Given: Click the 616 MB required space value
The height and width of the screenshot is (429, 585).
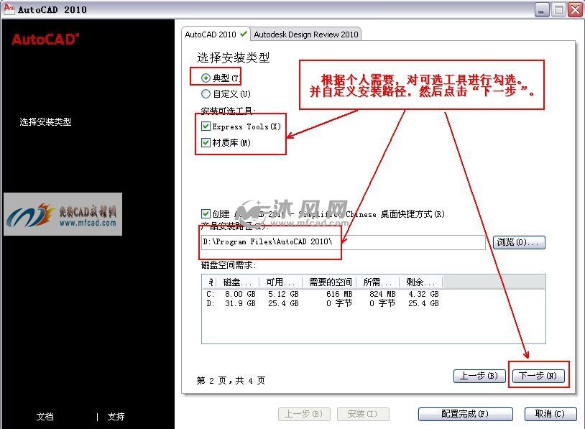Looking at the screenshot, I should pyautogui.click(x=339, y=294).
